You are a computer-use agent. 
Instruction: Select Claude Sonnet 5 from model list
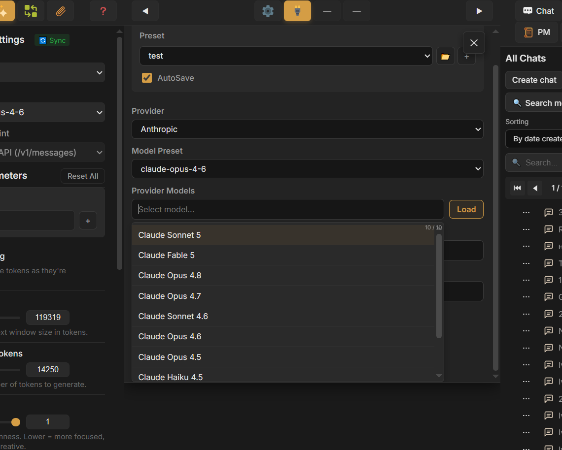(283, 235)
